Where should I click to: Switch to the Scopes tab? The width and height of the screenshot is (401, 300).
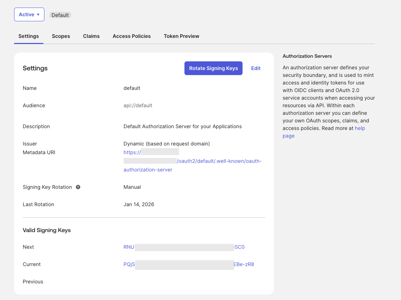pyautogui.click(x=61, y=36)
